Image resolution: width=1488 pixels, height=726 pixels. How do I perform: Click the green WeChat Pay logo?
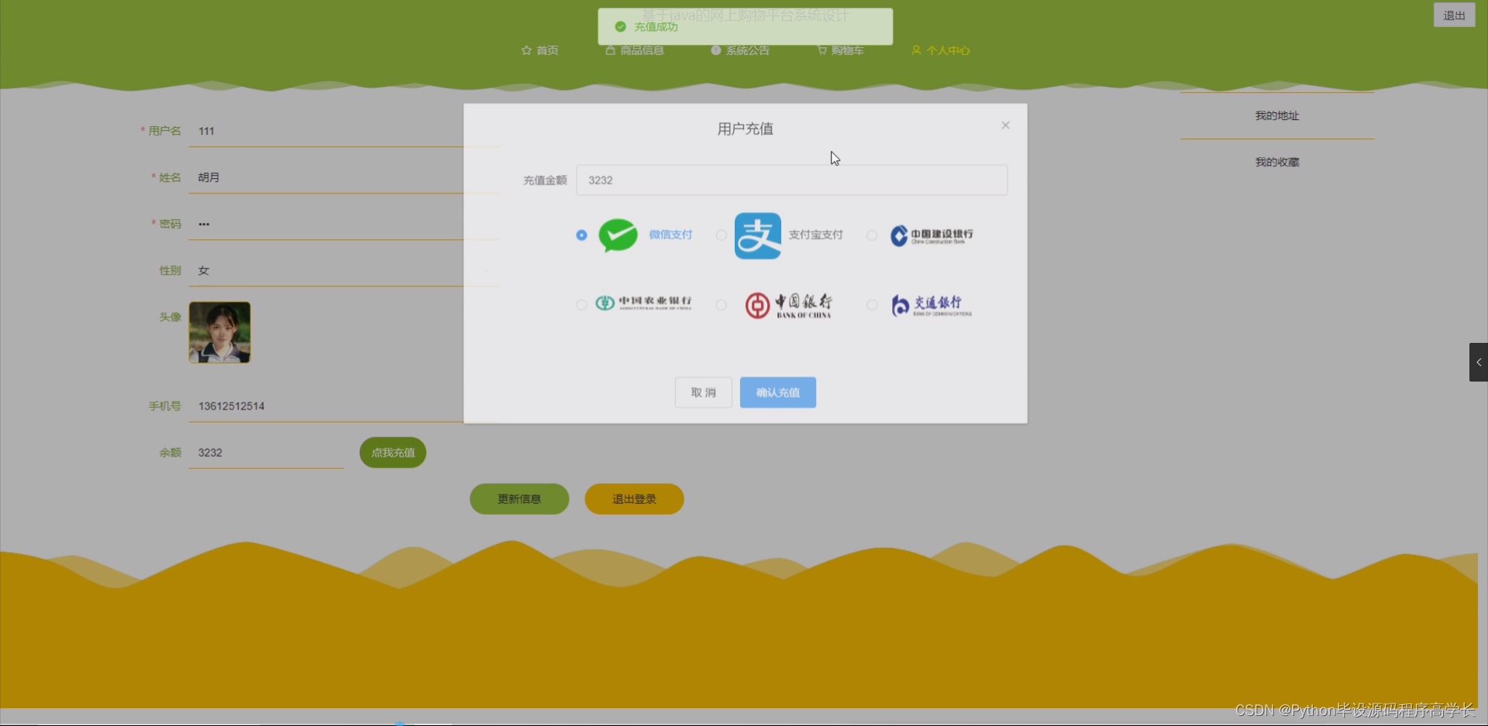(618, 235)
